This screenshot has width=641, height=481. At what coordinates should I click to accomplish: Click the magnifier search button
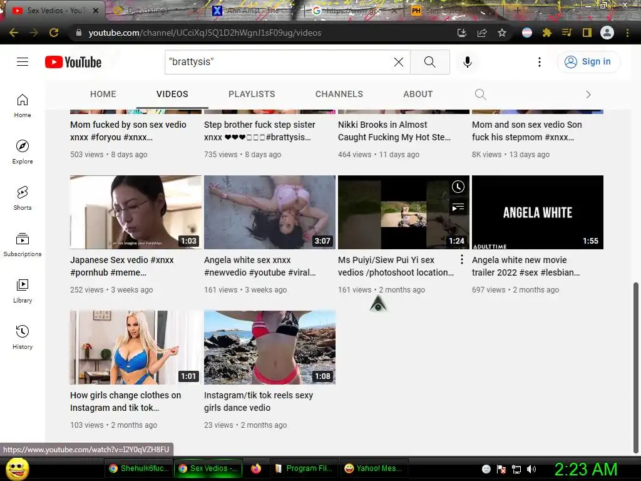point(429,62)
